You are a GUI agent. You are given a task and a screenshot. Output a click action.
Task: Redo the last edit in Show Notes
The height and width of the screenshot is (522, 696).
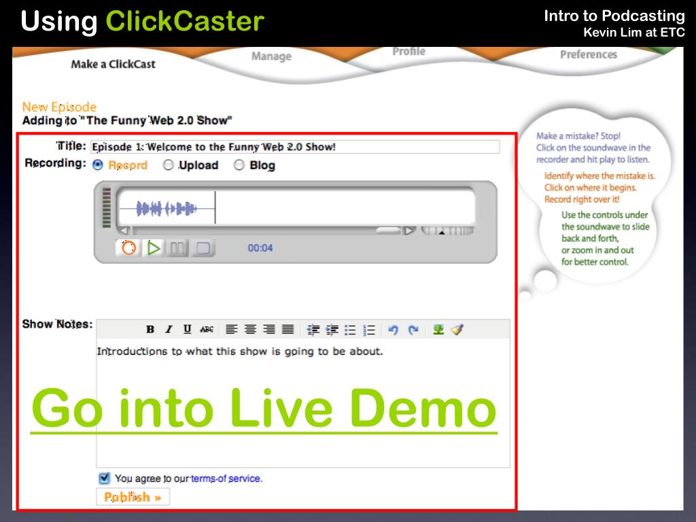tap(413, 330)
